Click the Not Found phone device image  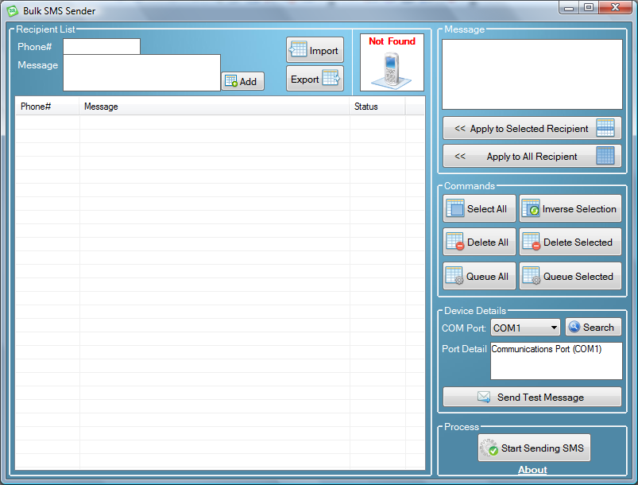392,71
